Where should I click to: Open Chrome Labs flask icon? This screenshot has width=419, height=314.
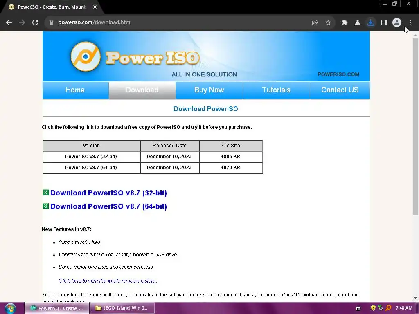point(357,23)
